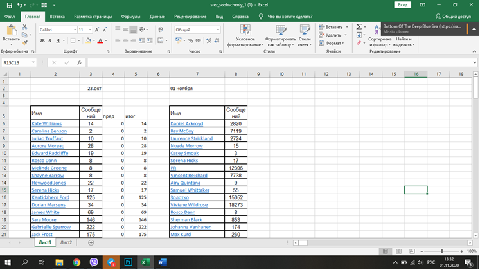Open the font size 11 dropdown
480x270 pixels.
click(90, 30)
